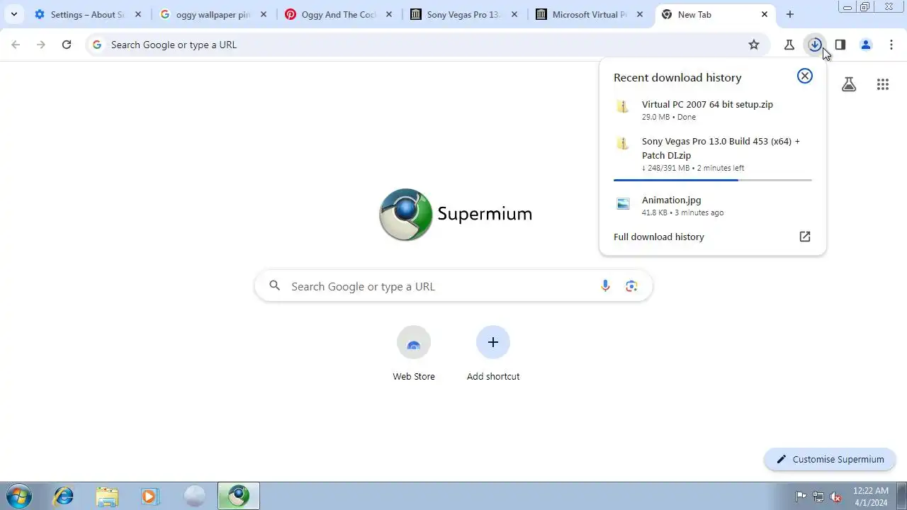This screenshot has width=907, height=510.
Task: Open the Windows Start menu
Action: (18, 496)
